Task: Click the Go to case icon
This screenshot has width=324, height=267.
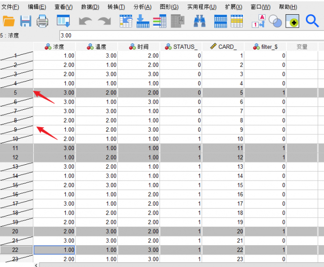Action: coord(126,21)
